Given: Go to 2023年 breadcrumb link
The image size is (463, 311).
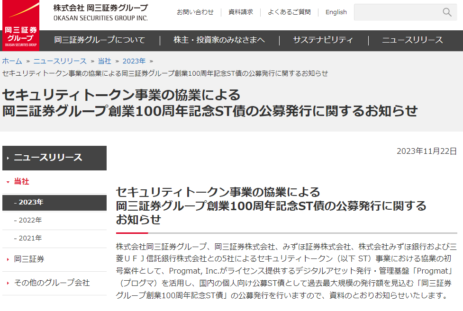Looking at the screenshot, I should pos(134,61).
